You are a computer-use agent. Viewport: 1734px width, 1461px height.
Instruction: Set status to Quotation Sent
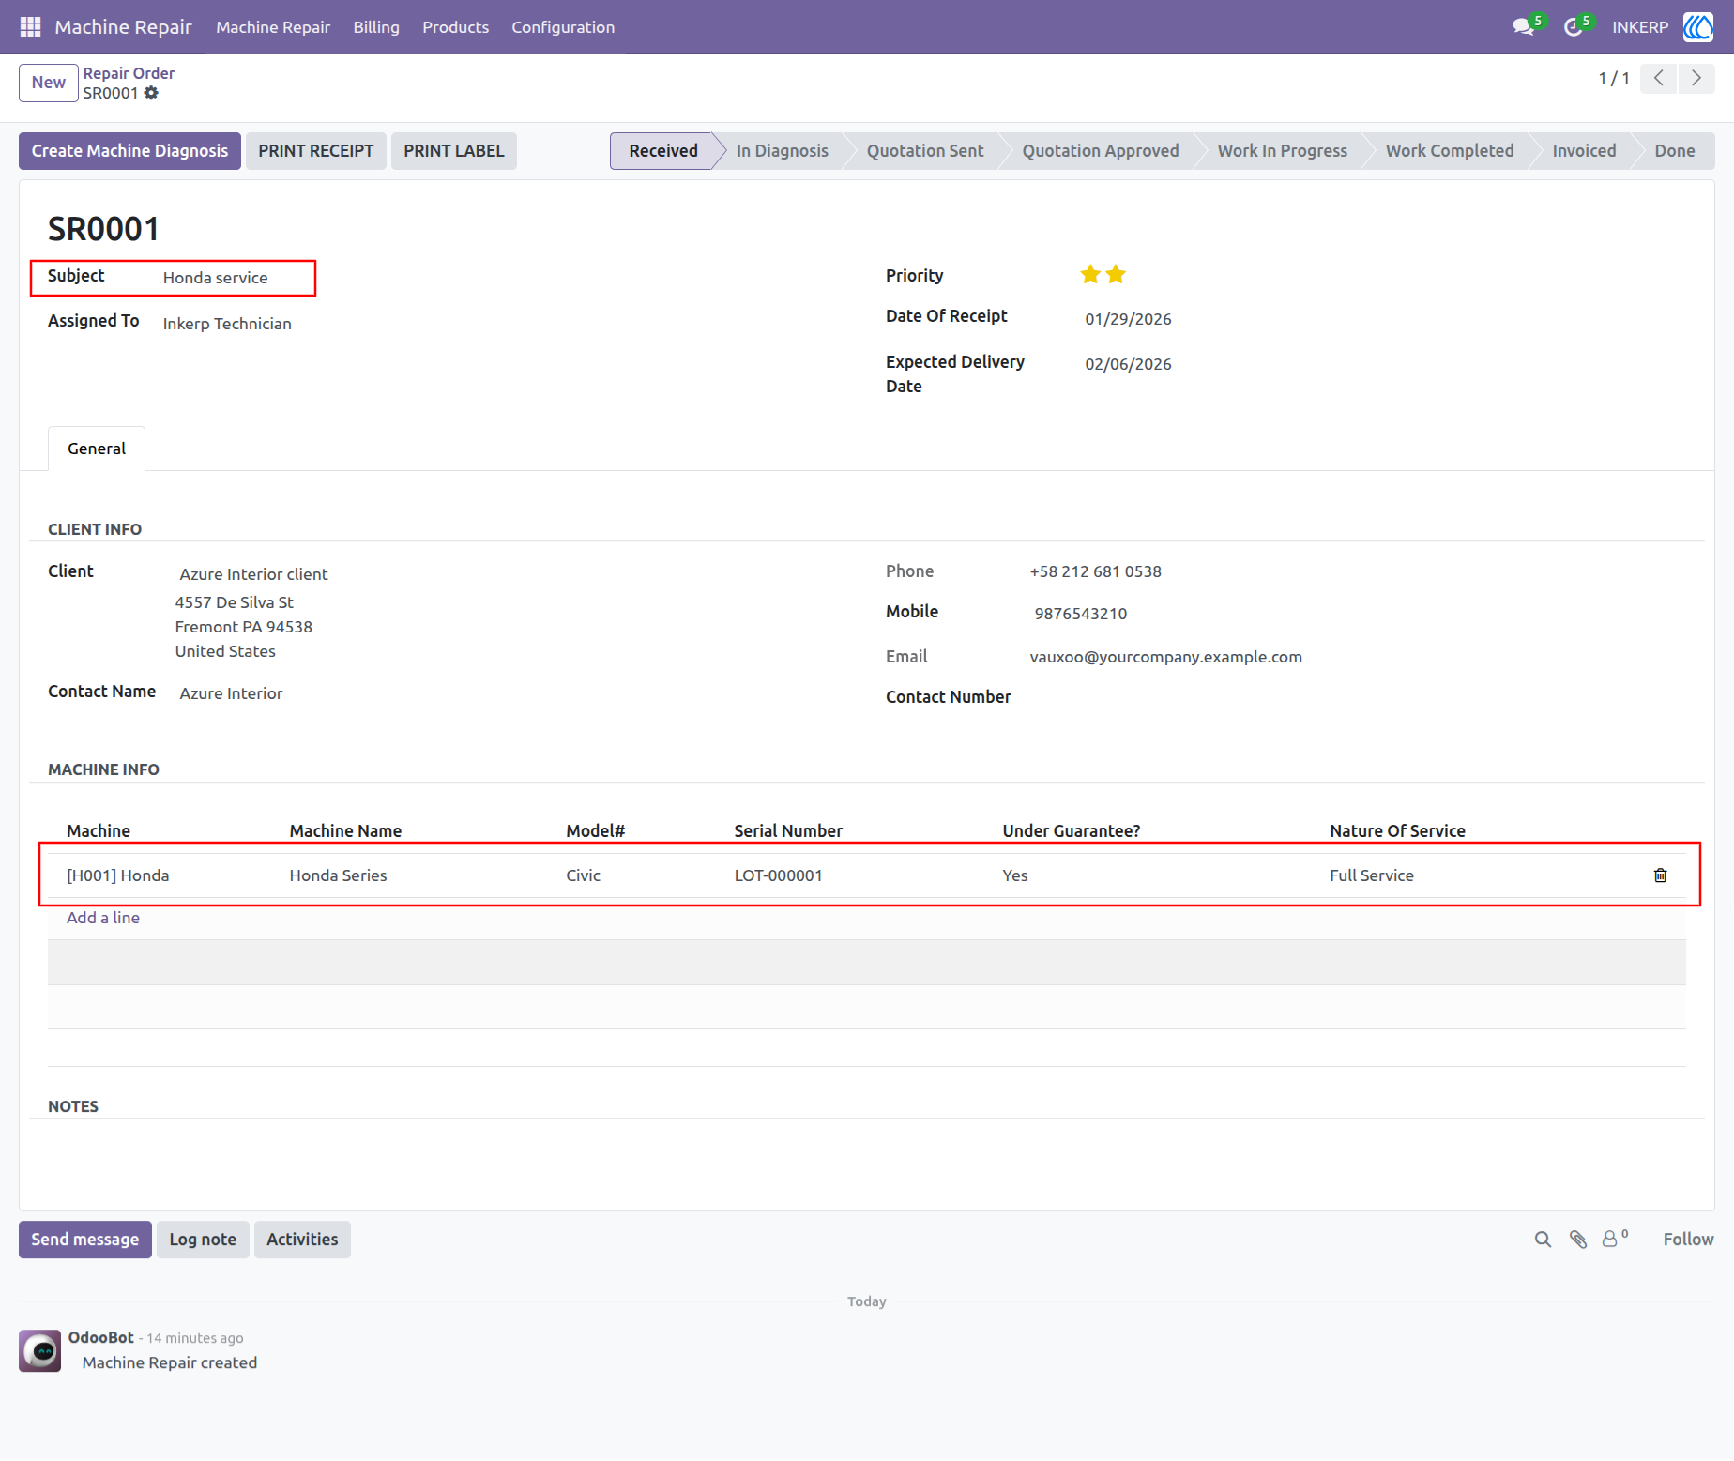pos(924,151)
